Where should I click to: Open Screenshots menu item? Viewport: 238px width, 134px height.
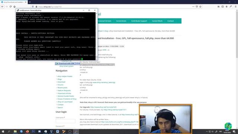[121, 21]
